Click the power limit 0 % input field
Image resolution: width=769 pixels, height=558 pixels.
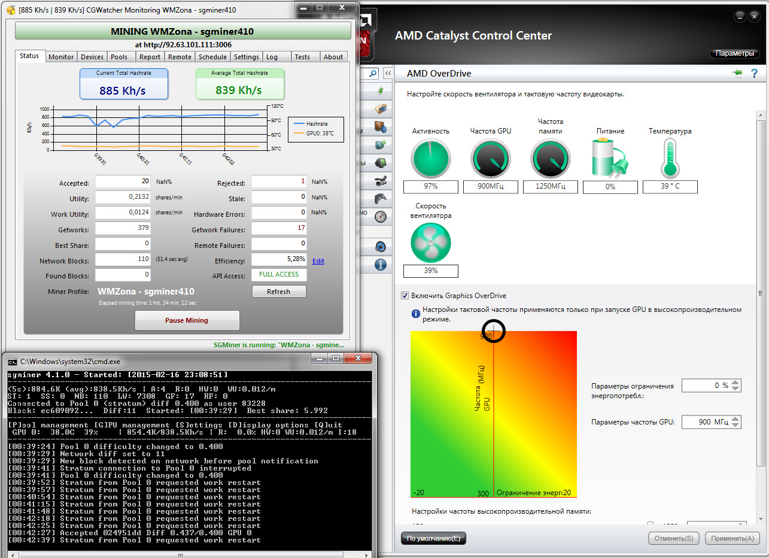[706, 386]
